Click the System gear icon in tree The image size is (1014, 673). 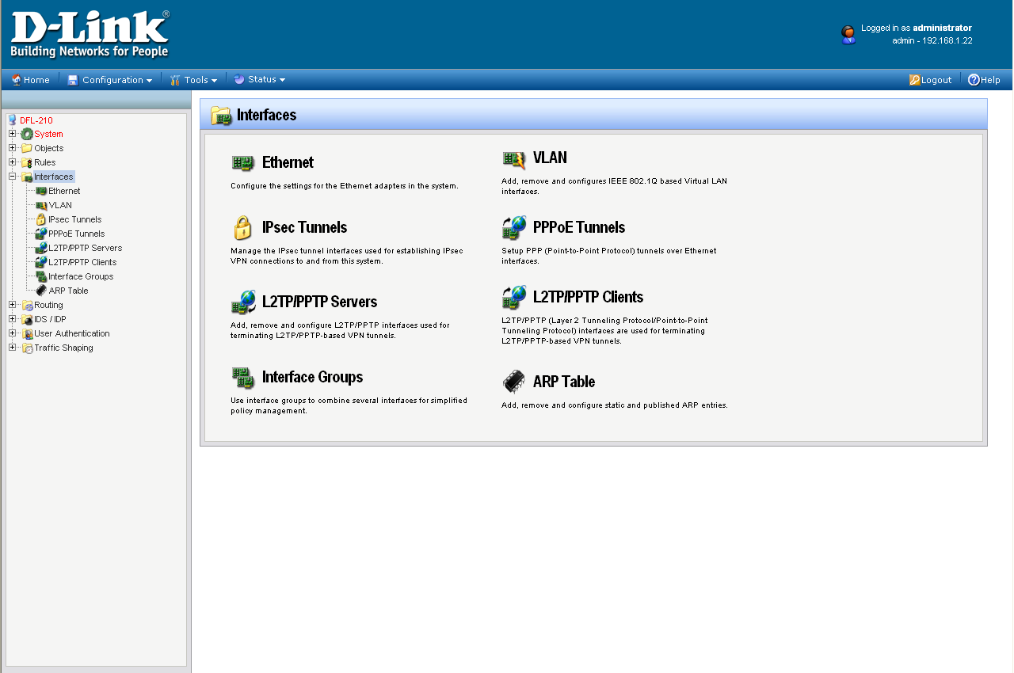[27, 134]
